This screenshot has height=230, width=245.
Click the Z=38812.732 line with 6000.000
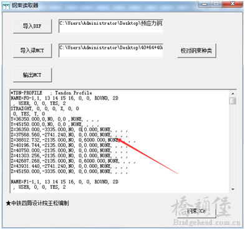(73, 140)
